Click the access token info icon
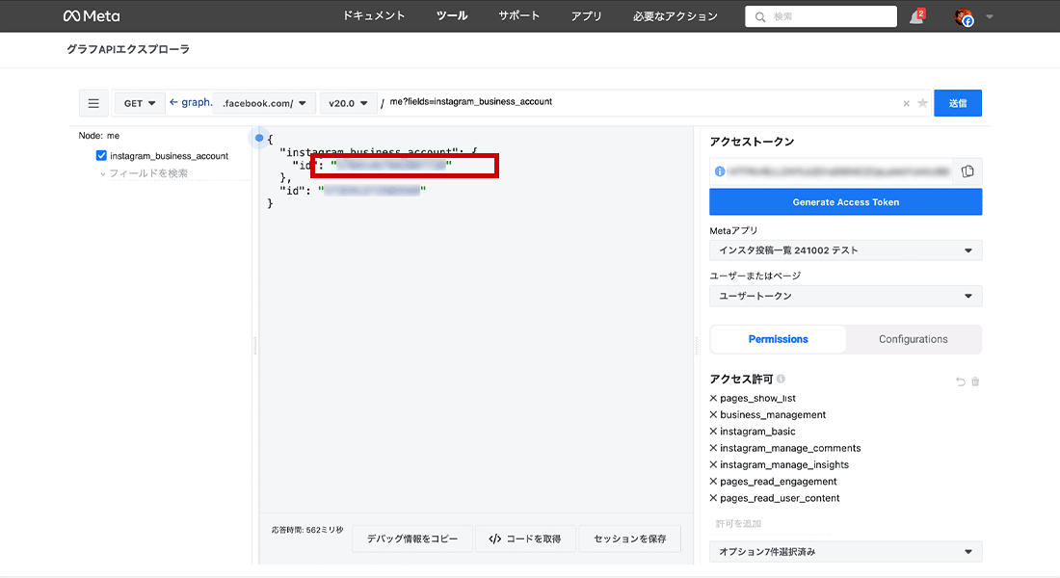 [720, 171]
